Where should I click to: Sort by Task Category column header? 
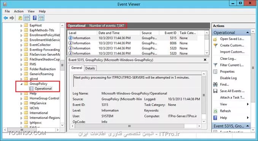188,33
